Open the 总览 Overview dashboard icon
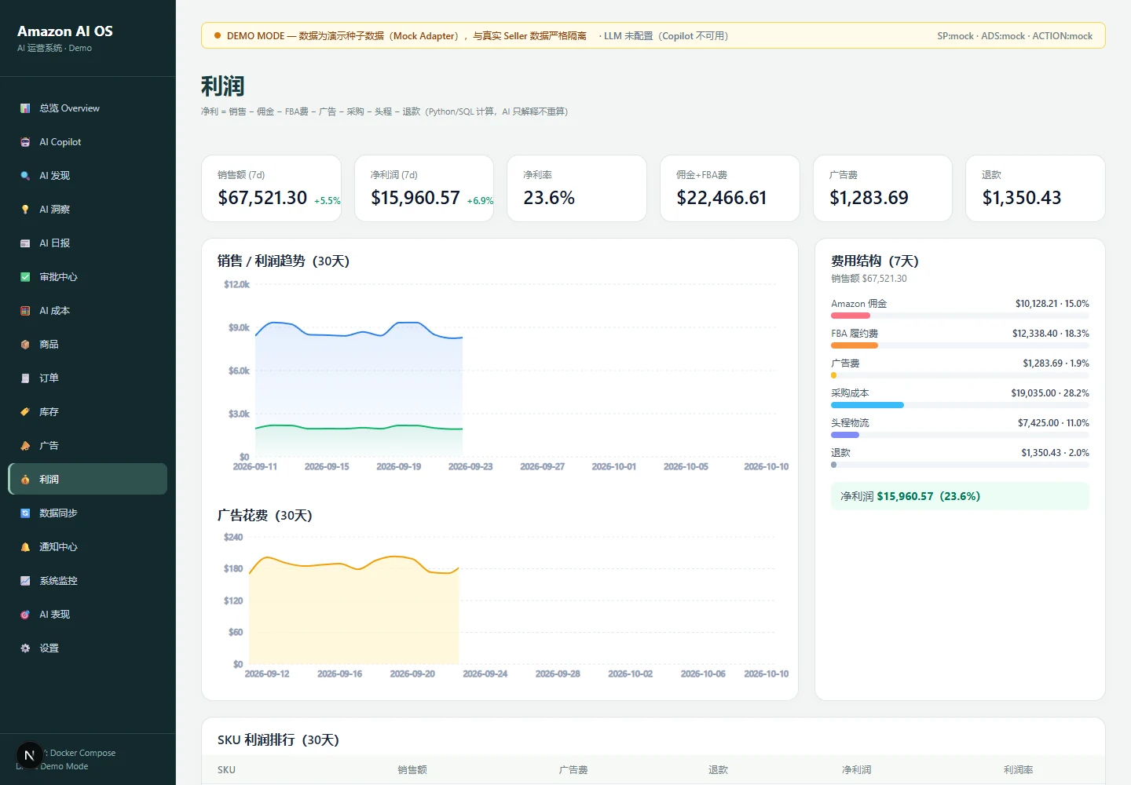 [25, 108]
